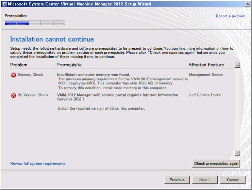Click the Problem column header
The height and width of the screenshot is (190, 252).
19,65
